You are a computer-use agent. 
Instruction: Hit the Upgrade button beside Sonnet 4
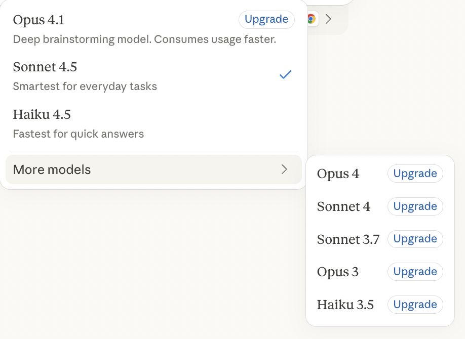pos(415,206)
